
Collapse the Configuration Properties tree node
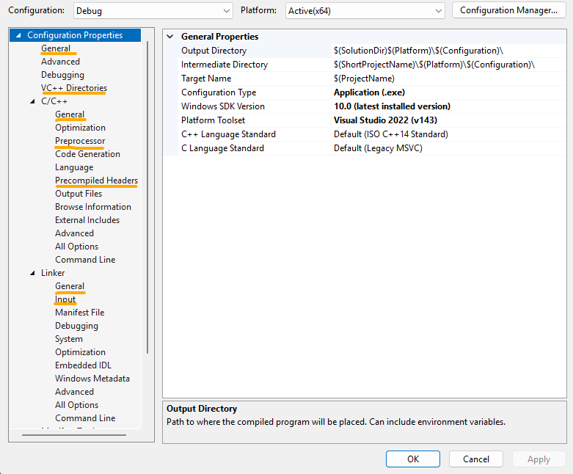click(18, 35)
